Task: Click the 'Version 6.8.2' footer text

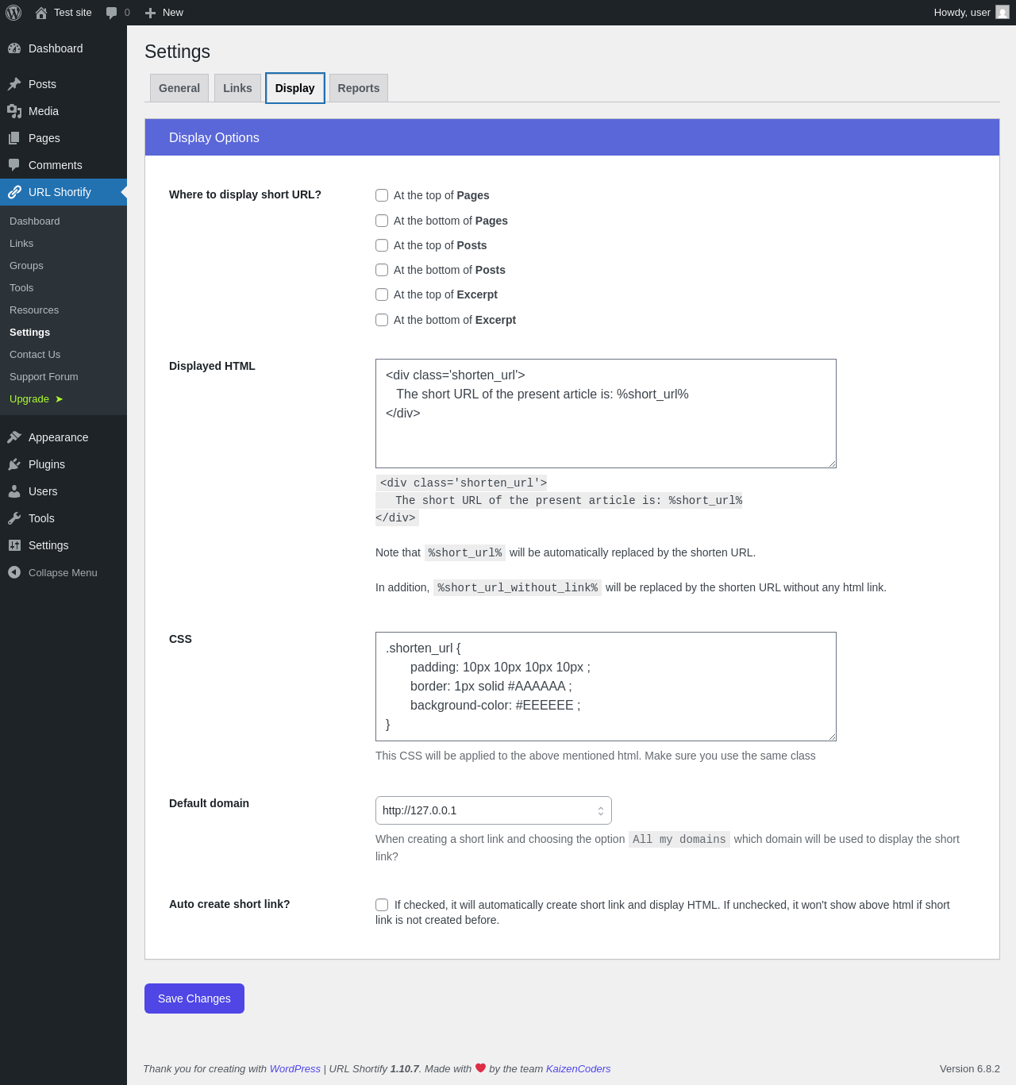Action: [x=970, y=1069]
